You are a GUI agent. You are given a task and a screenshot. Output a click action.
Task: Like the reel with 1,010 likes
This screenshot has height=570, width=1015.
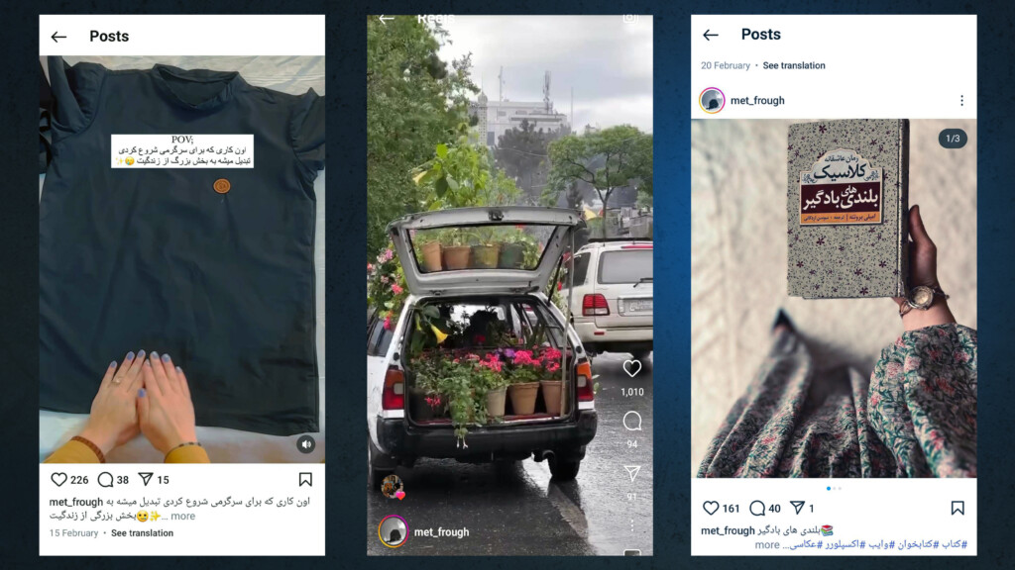pos(631,368)
